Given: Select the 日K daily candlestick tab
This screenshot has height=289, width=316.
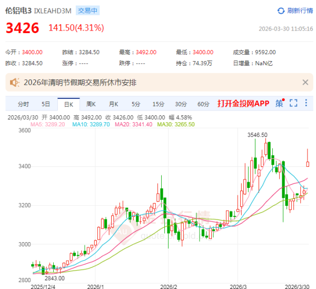Looking at the screenshot, I should coord(68,105).
